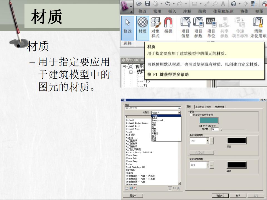Click the thin lines quick-access icon
267x200 pixels.
point(254,4)
